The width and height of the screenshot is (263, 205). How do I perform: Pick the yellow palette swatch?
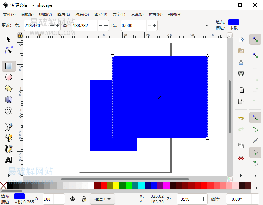116,186
